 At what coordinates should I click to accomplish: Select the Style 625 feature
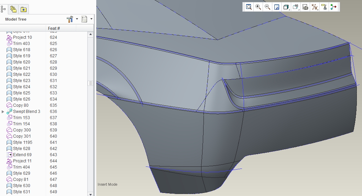pos(21,93)
